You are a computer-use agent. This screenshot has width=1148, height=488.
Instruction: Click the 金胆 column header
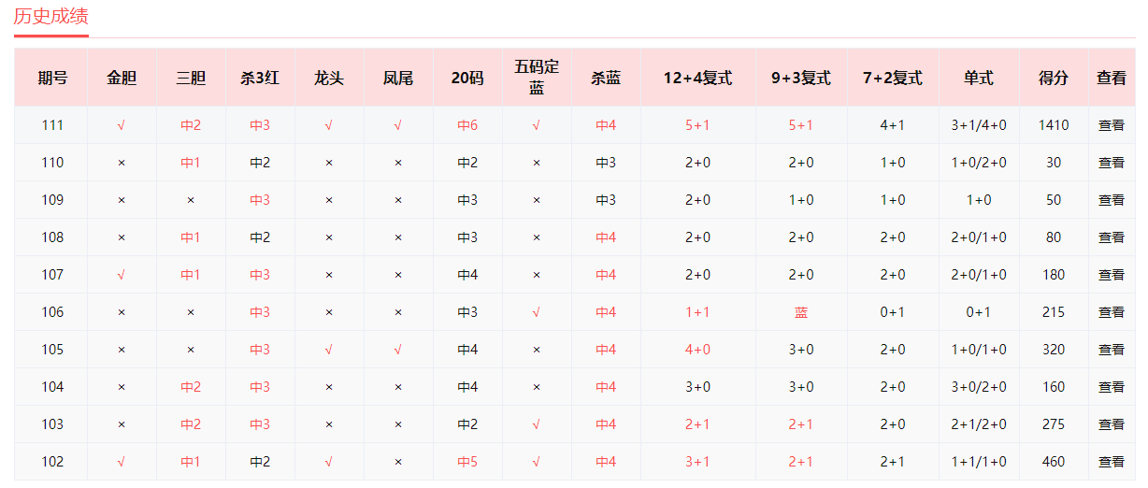point(122,78)
